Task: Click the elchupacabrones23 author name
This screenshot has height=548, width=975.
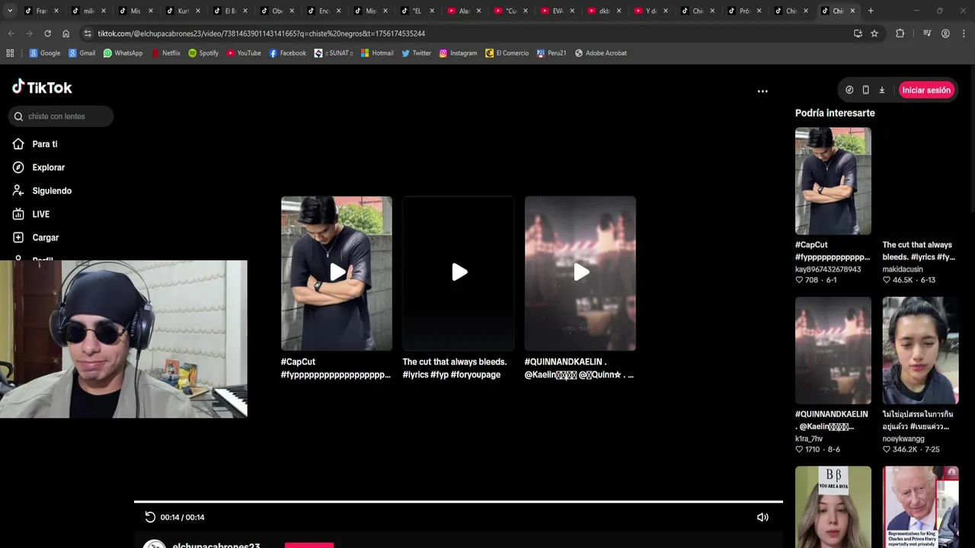Action: point(216,545)
